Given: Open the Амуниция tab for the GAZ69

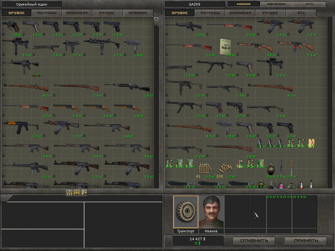Looking at the screenshot, I should [240, 13].
